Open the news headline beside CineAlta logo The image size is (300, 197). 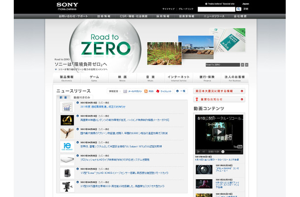pyautogui.click(x=125, y=120)
